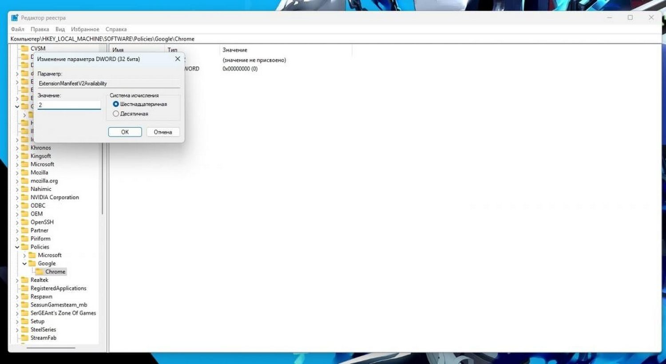Open the Избранное menu
Screen dimensions: 666x364
(x=85, y=29)
